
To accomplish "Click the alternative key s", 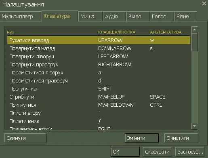I will pyautogui.click(x=151, y=48).
